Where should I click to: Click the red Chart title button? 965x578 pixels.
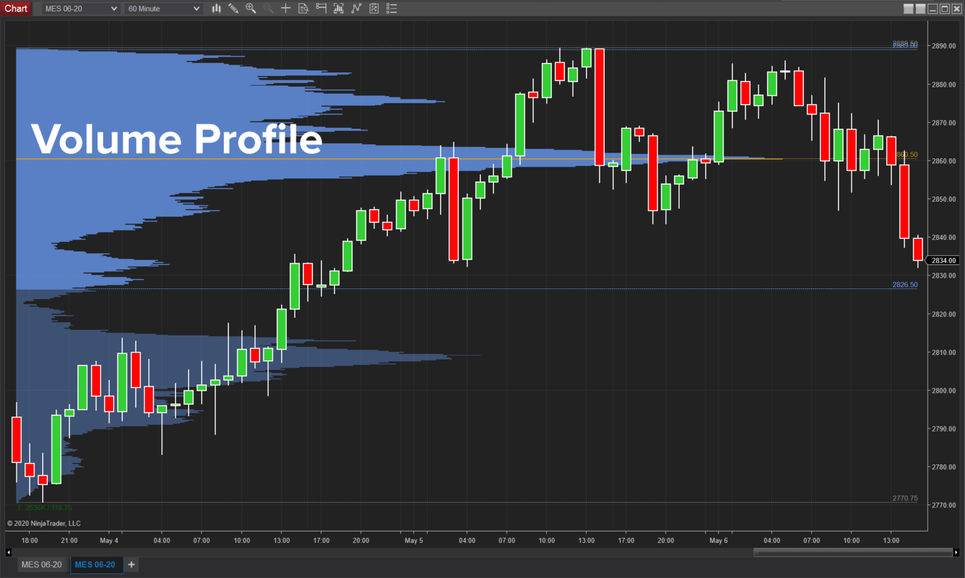click(16, 8)
